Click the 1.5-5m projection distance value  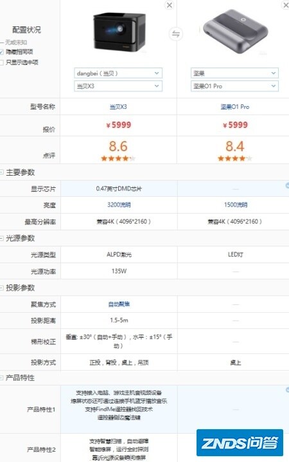[x=119, y=320]
